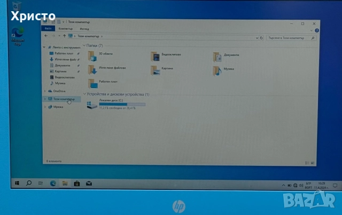Select the Музика folder icon
This screenshot has height=215, width=342.
tap(217, 70)
